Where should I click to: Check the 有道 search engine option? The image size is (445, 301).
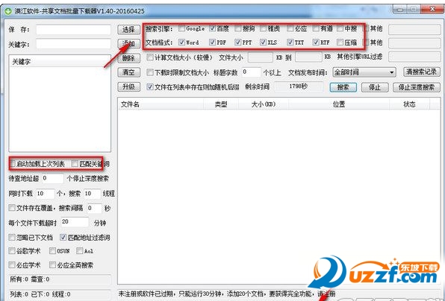point(316,28)
